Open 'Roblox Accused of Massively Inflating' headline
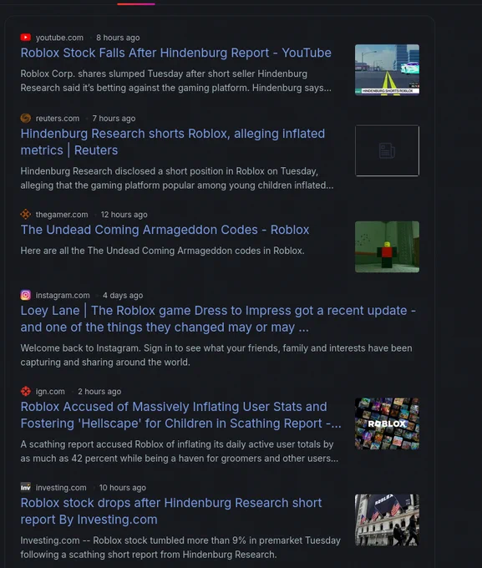 point(180,415)
